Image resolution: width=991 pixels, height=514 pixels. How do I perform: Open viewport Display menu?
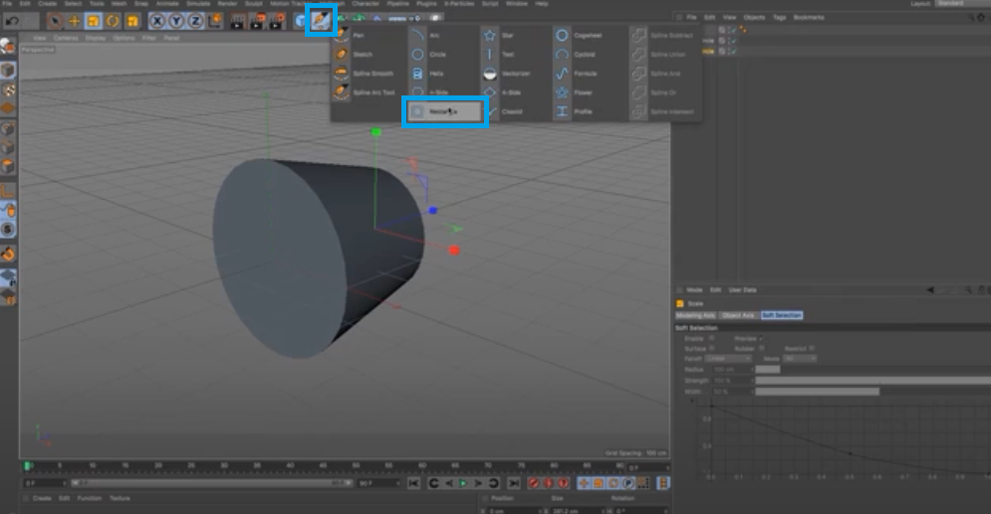96,38
